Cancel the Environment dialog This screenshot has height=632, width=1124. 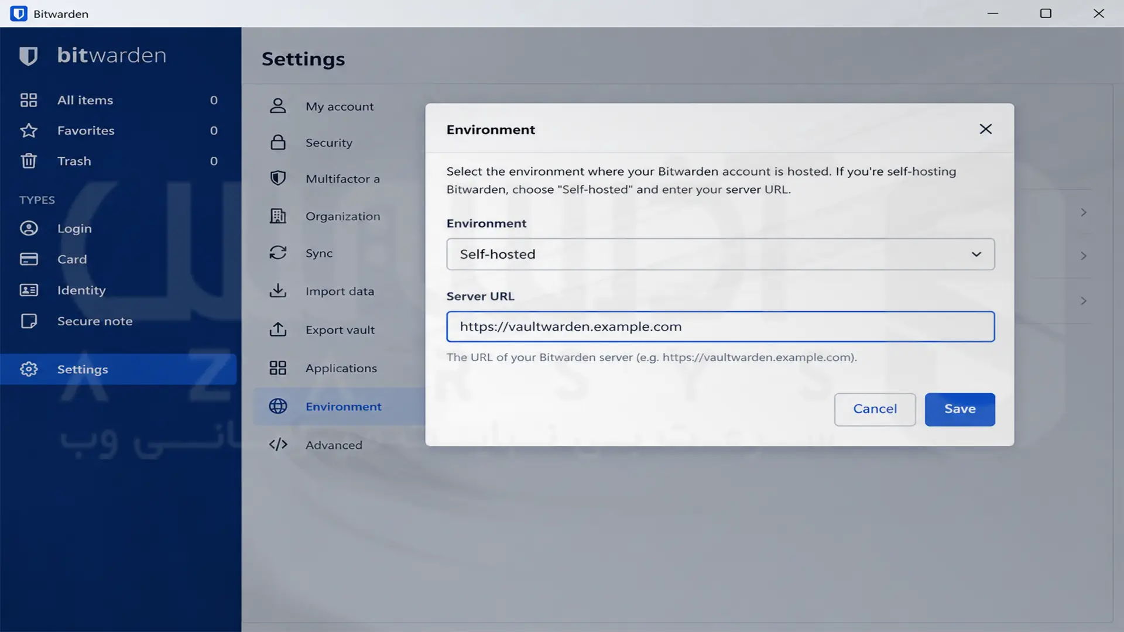(875, 409)
